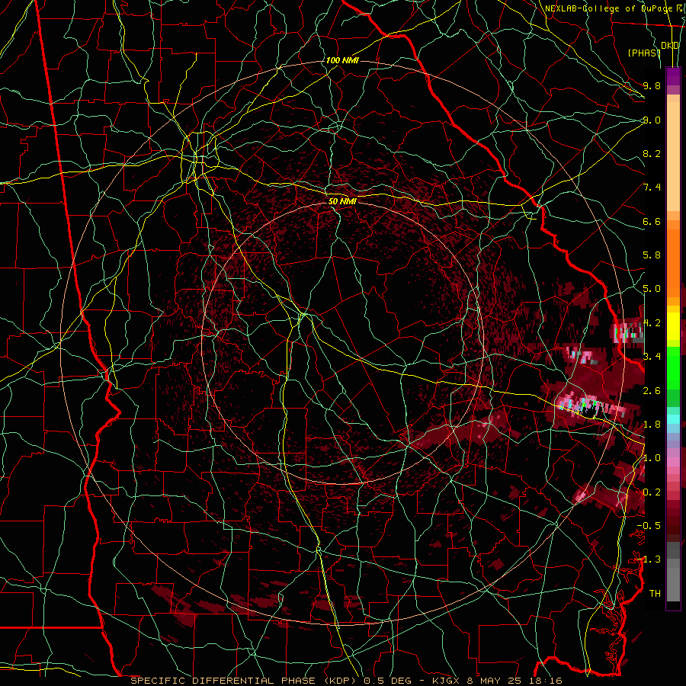Click the 5.8 value on the color scale
Image resolution: width=686 pixels, height=686 pixels.
(652, 255)
